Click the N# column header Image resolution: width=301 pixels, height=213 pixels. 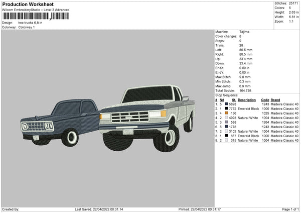(x=222, y=99)
